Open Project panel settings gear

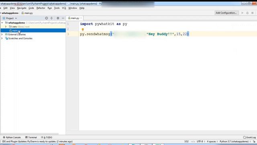58,18
